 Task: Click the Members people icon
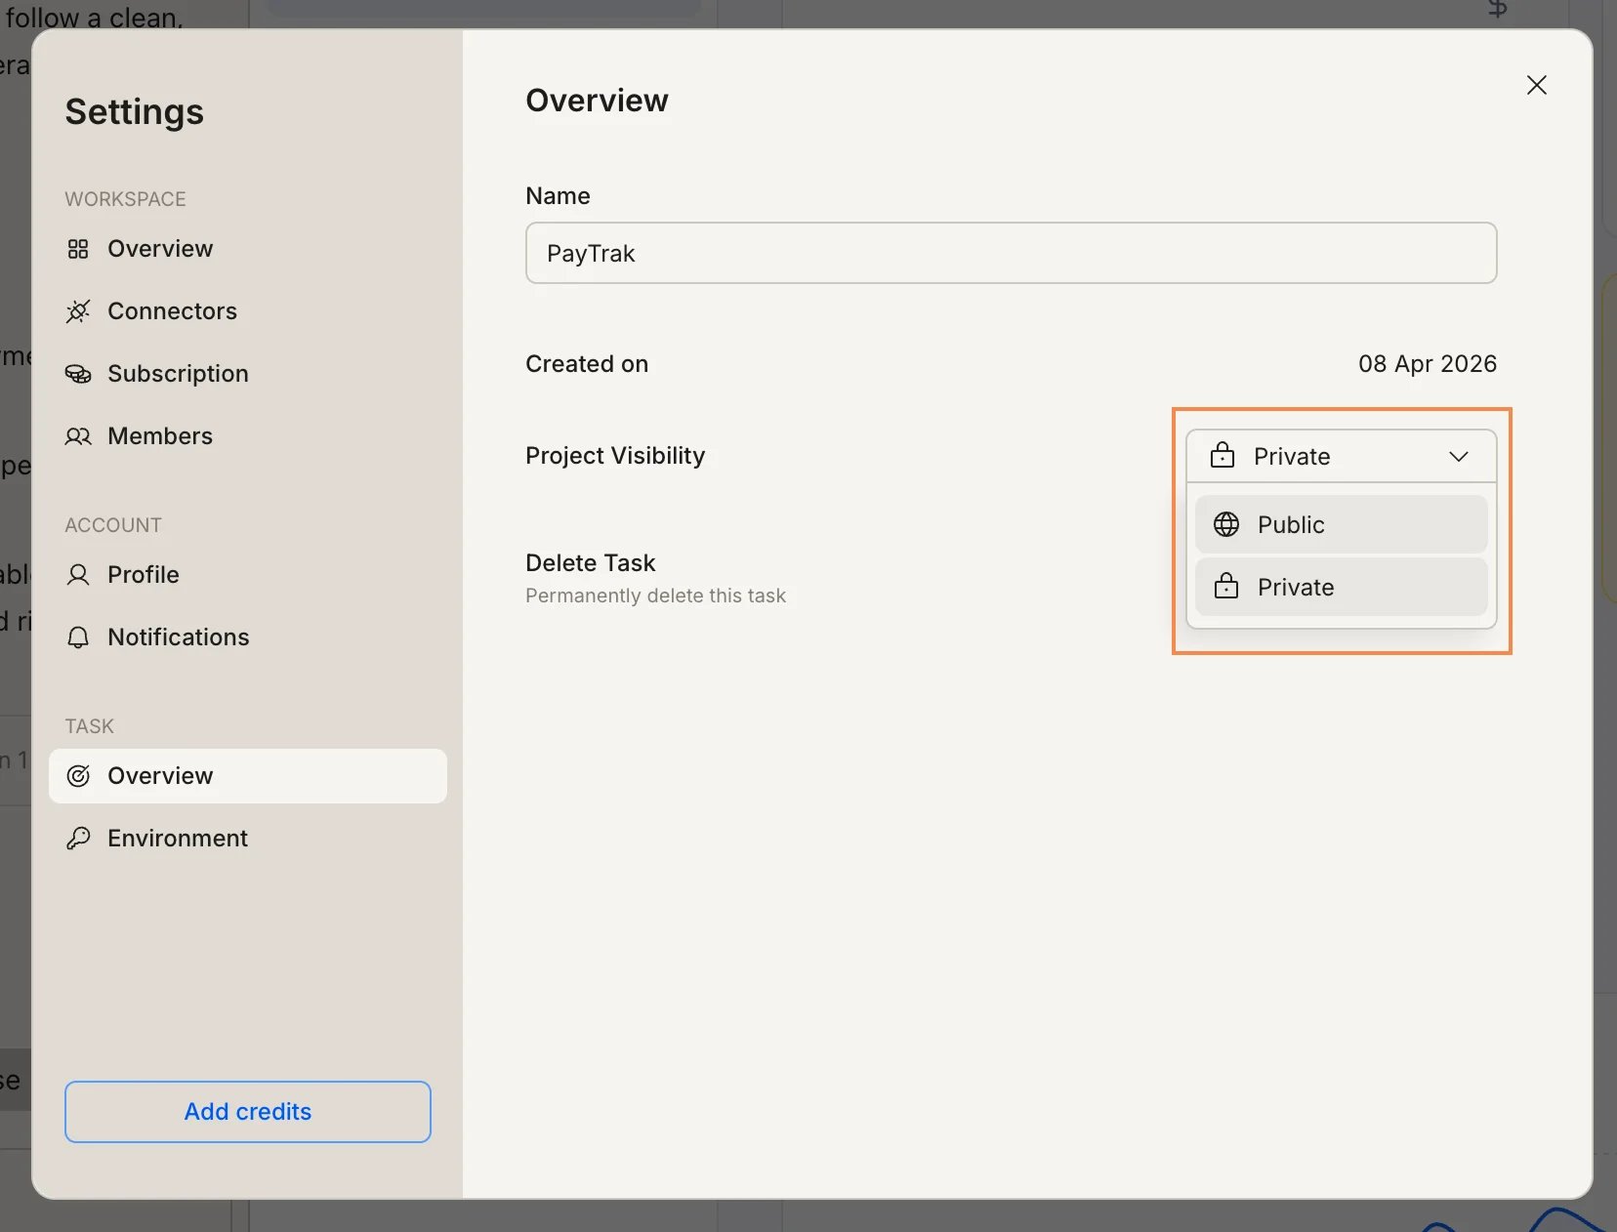[78, 436]
